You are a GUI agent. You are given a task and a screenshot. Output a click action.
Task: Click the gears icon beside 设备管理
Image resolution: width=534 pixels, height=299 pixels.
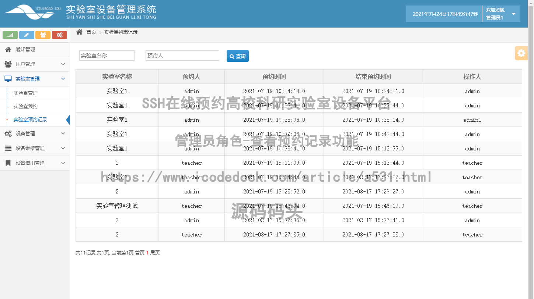(x=8, y=134)
